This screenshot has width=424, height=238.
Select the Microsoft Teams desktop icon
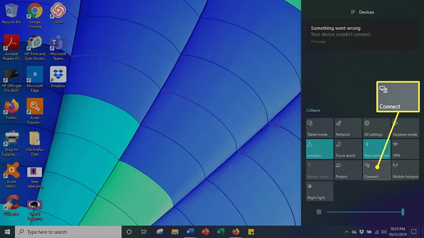[x=58, y=47]
